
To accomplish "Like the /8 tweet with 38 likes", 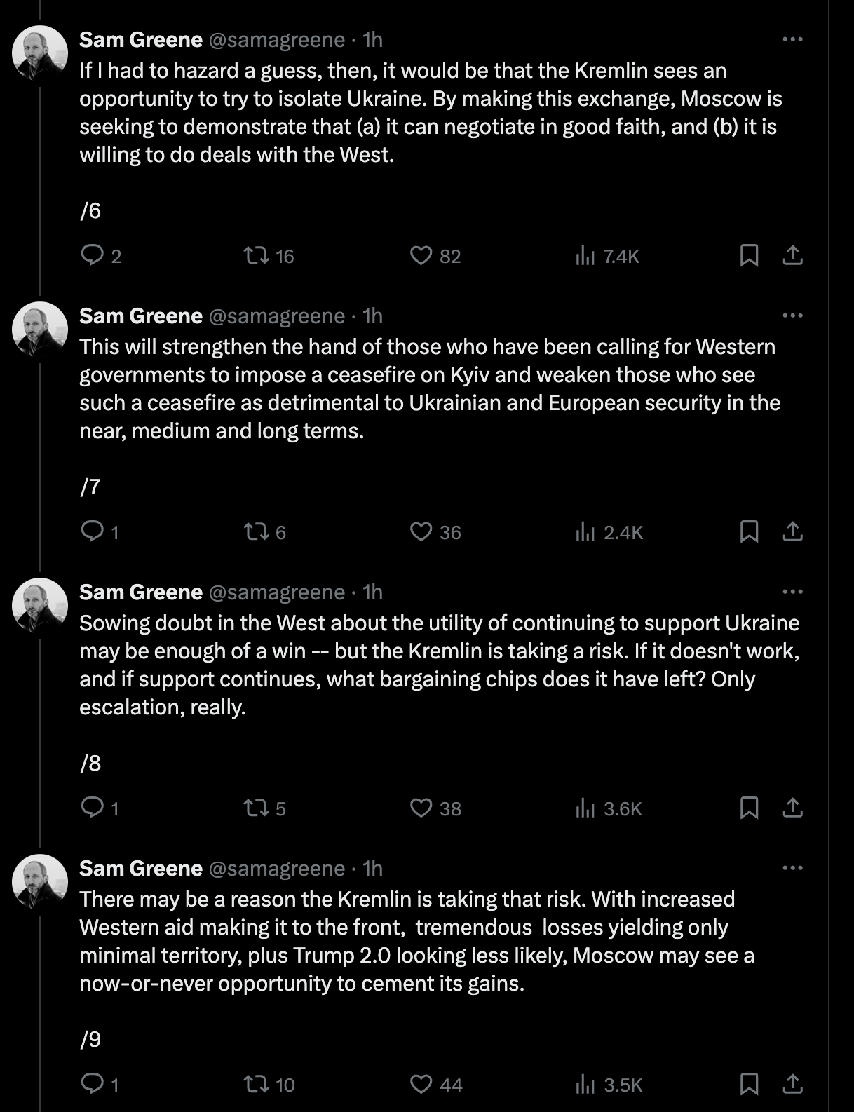I will pyautogui.click(x=421, y=809).
